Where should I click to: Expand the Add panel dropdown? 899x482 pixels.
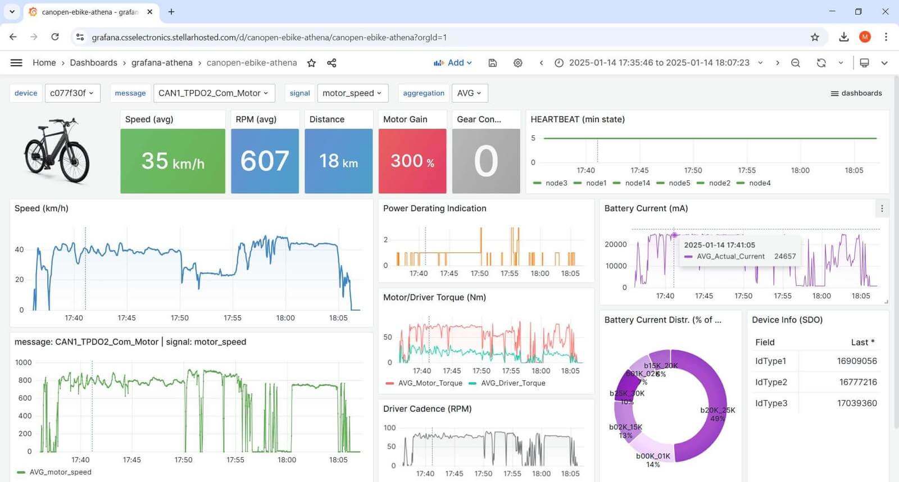tap(453, 63)
